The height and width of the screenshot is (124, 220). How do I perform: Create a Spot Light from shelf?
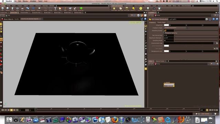click(x=120, y=9)
